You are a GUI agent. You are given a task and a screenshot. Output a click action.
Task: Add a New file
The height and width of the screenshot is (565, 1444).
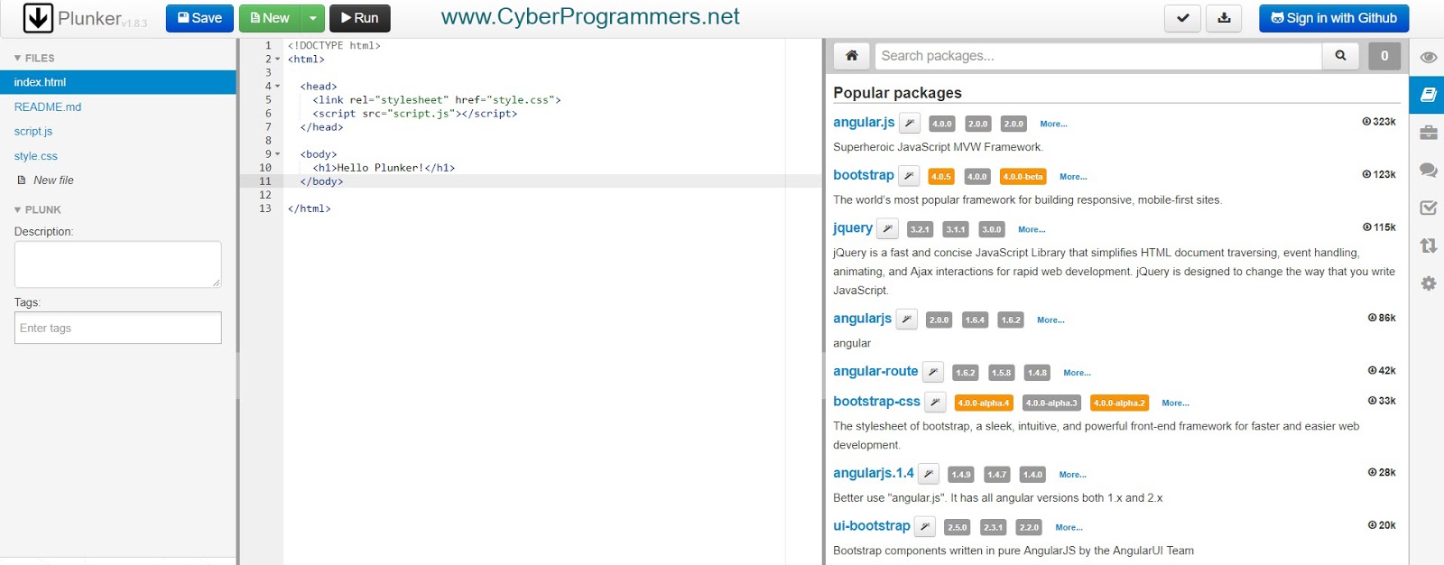coord(46,181)
